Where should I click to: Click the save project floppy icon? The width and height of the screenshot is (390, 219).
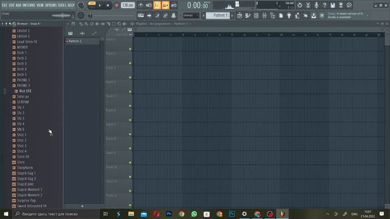pyautogui.click(x=333, y=5)
